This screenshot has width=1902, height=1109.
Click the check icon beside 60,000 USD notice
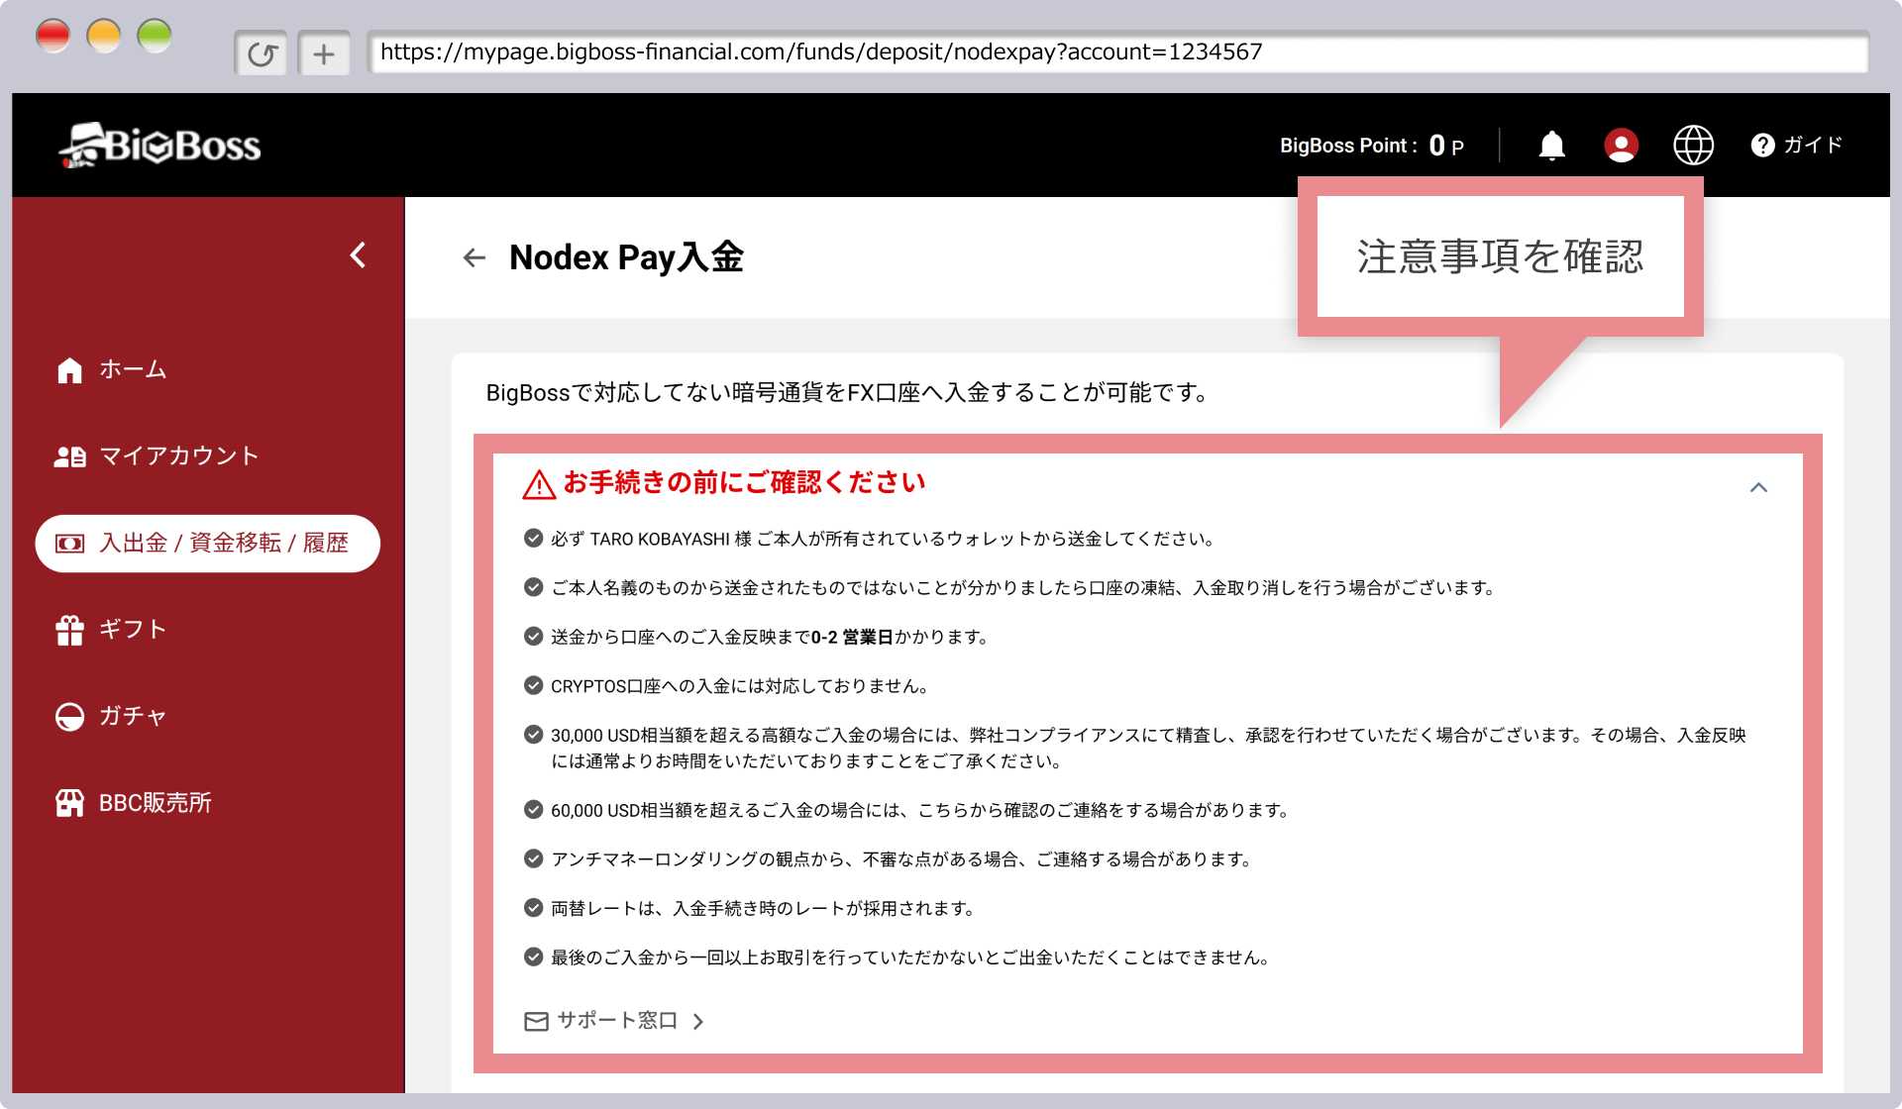[x=533, y=809]
